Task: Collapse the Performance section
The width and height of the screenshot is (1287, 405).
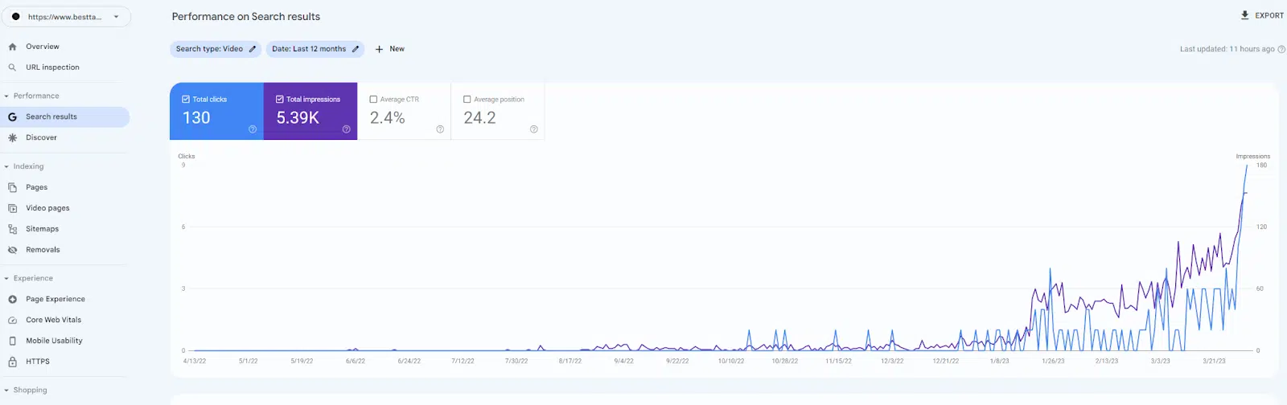Action: [x=6, y=96]
